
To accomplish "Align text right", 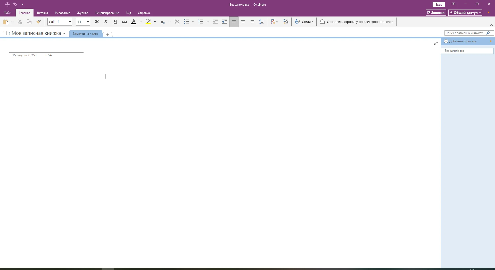I will click(x=252, y=22).
